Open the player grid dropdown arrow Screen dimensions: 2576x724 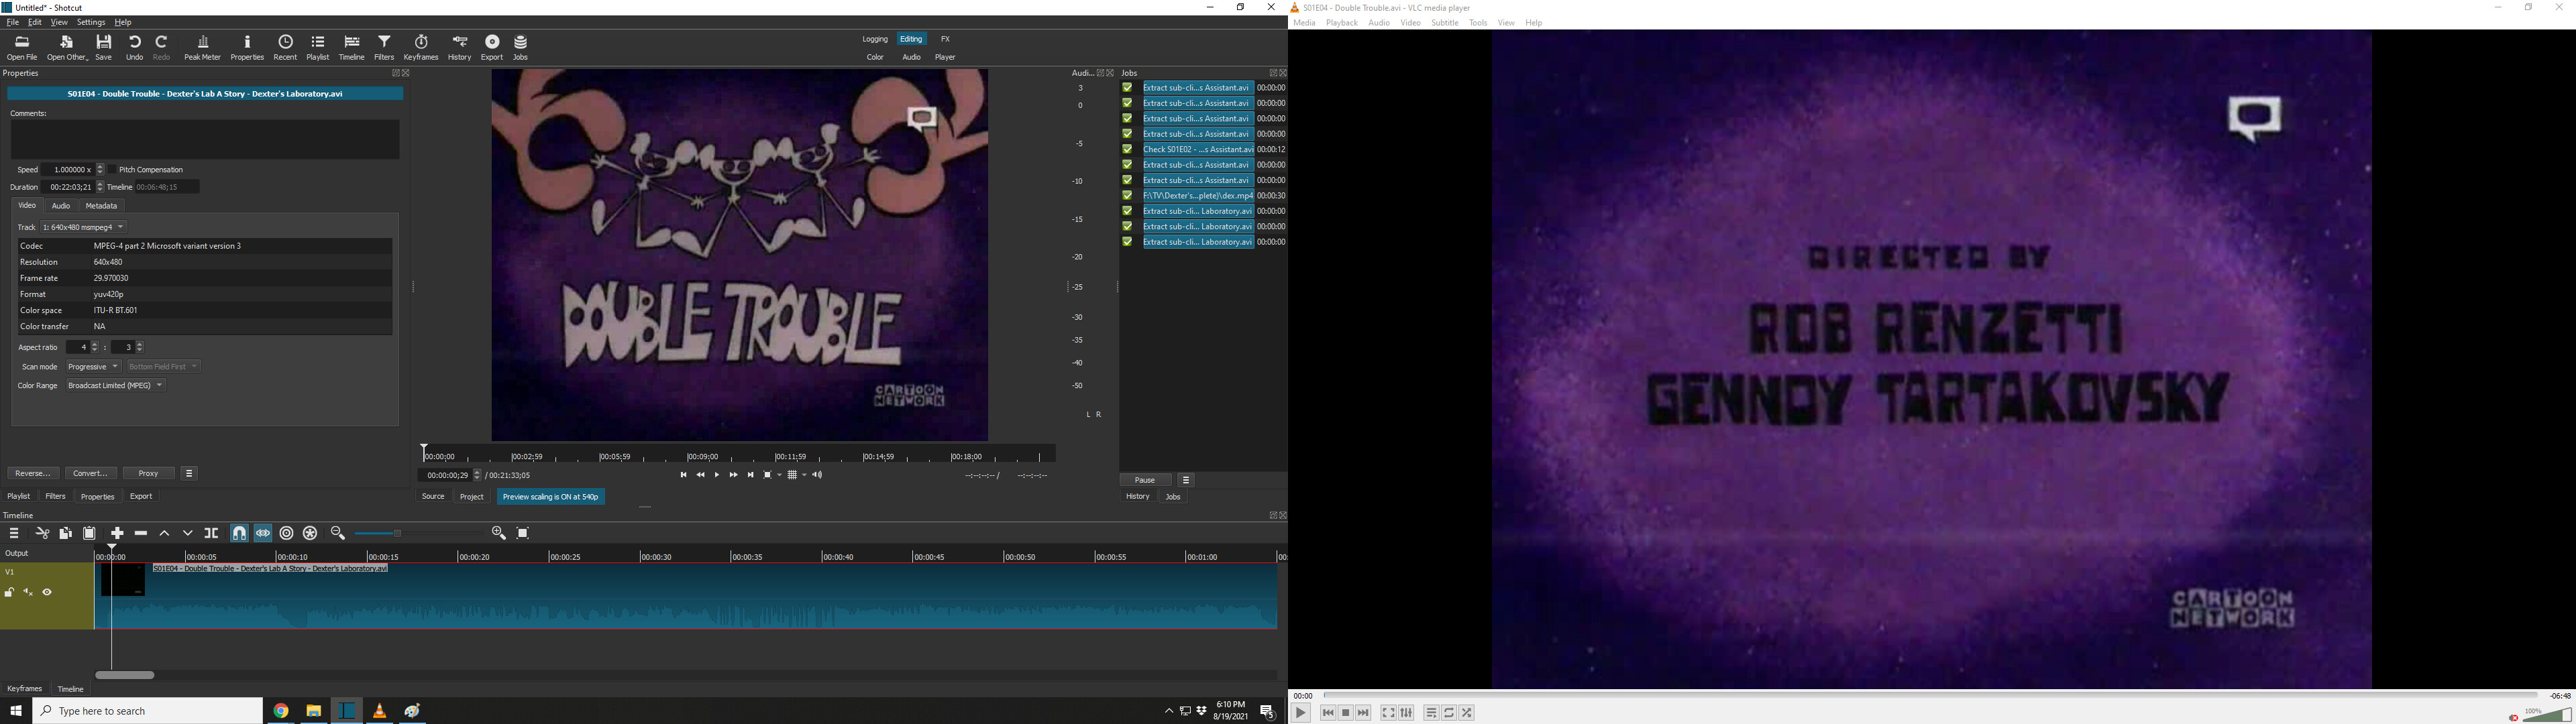(804, 475)
